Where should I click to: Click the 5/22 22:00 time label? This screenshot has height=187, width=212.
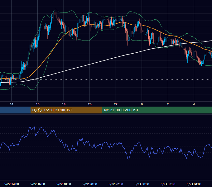click(x=116, y=184)
